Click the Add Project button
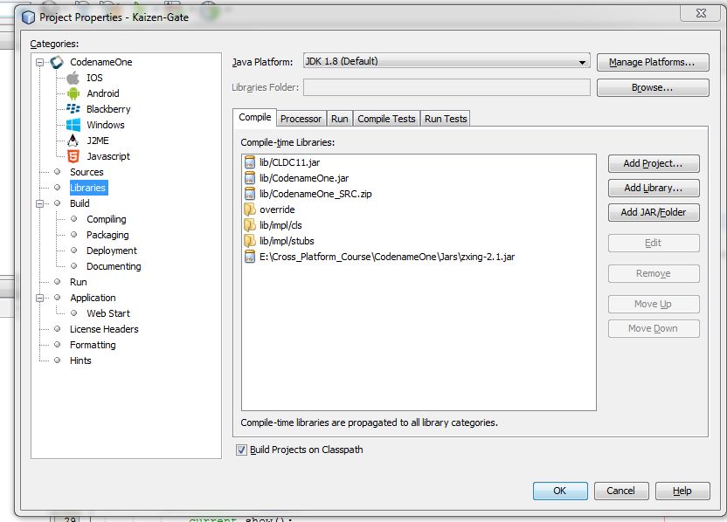This screenshot has height=522, width=727. click(x=654, y=163)
